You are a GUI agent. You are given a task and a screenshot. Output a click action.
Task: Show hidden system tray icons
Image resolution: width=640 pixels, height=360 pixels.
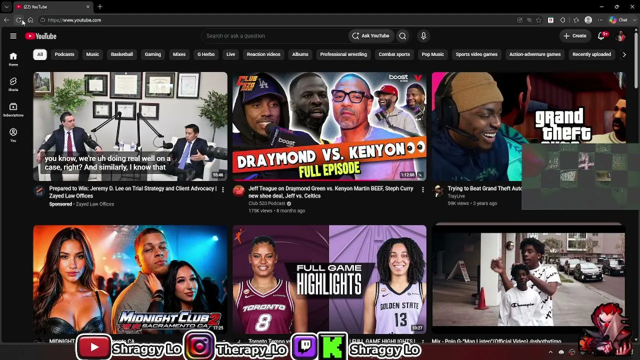(550, 352)
